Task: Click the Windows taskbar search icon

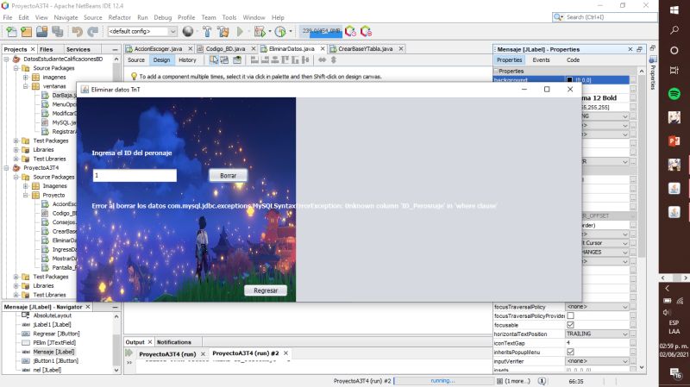Action: pos(674,30)
